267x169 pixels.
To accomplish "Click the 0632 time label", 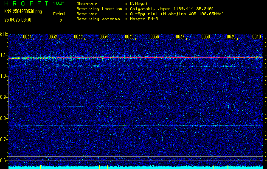I will pyautogui.click(x=53, y=37).
